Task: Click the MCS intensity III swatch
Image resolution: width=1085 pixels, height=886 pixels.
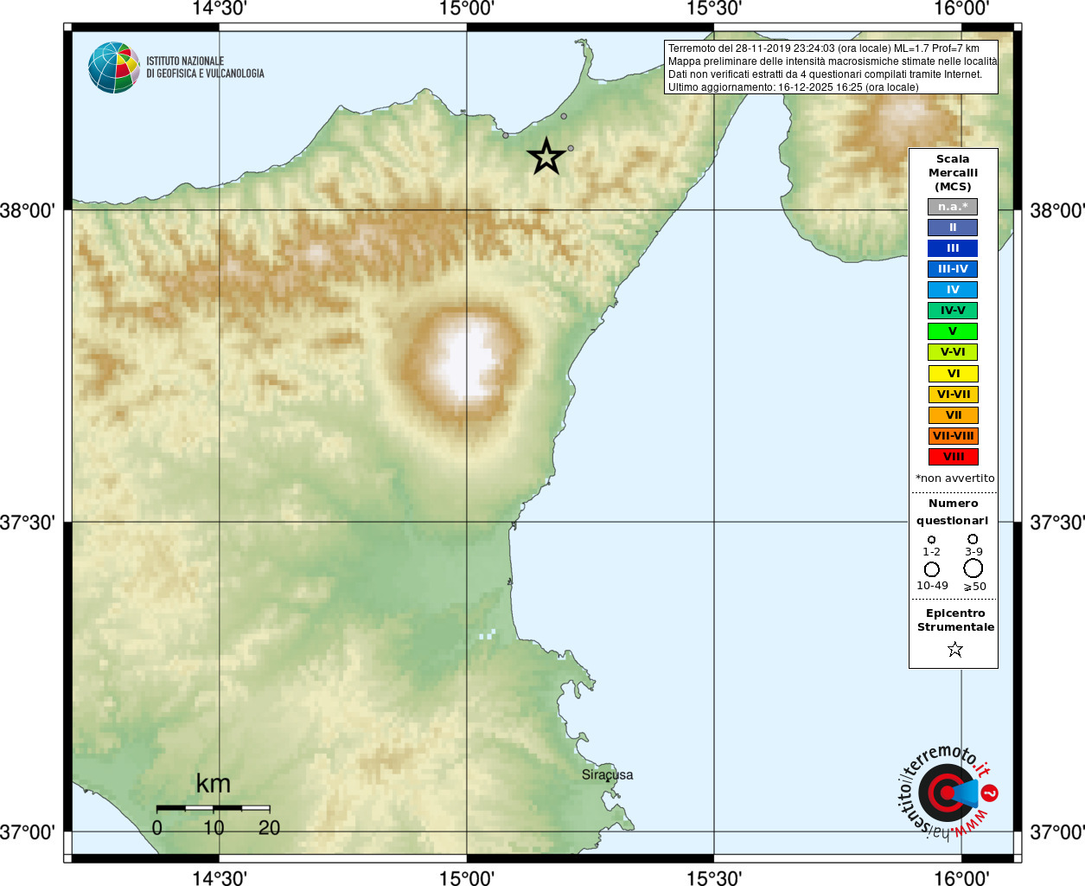Action: tap(953, 248)
